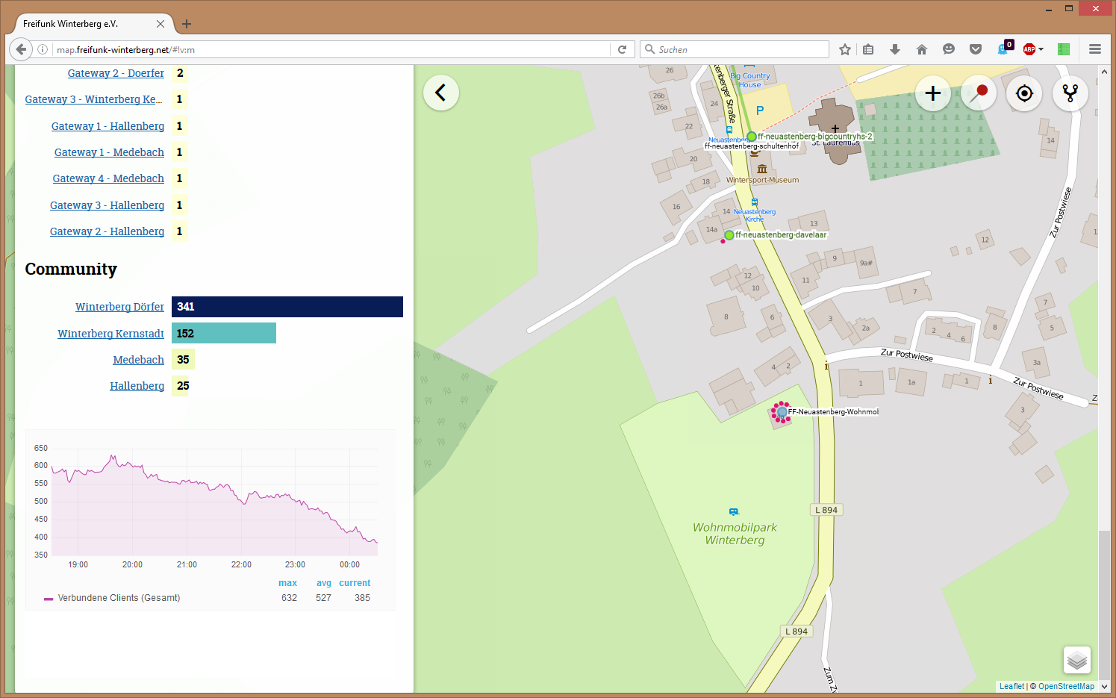Click the notification extension icon with badge
Screen dimensions: 1116x698
pyautogui.click(x=1005, y=49)
